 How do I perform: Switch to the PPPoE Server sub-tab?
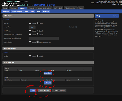pos(17,12)
